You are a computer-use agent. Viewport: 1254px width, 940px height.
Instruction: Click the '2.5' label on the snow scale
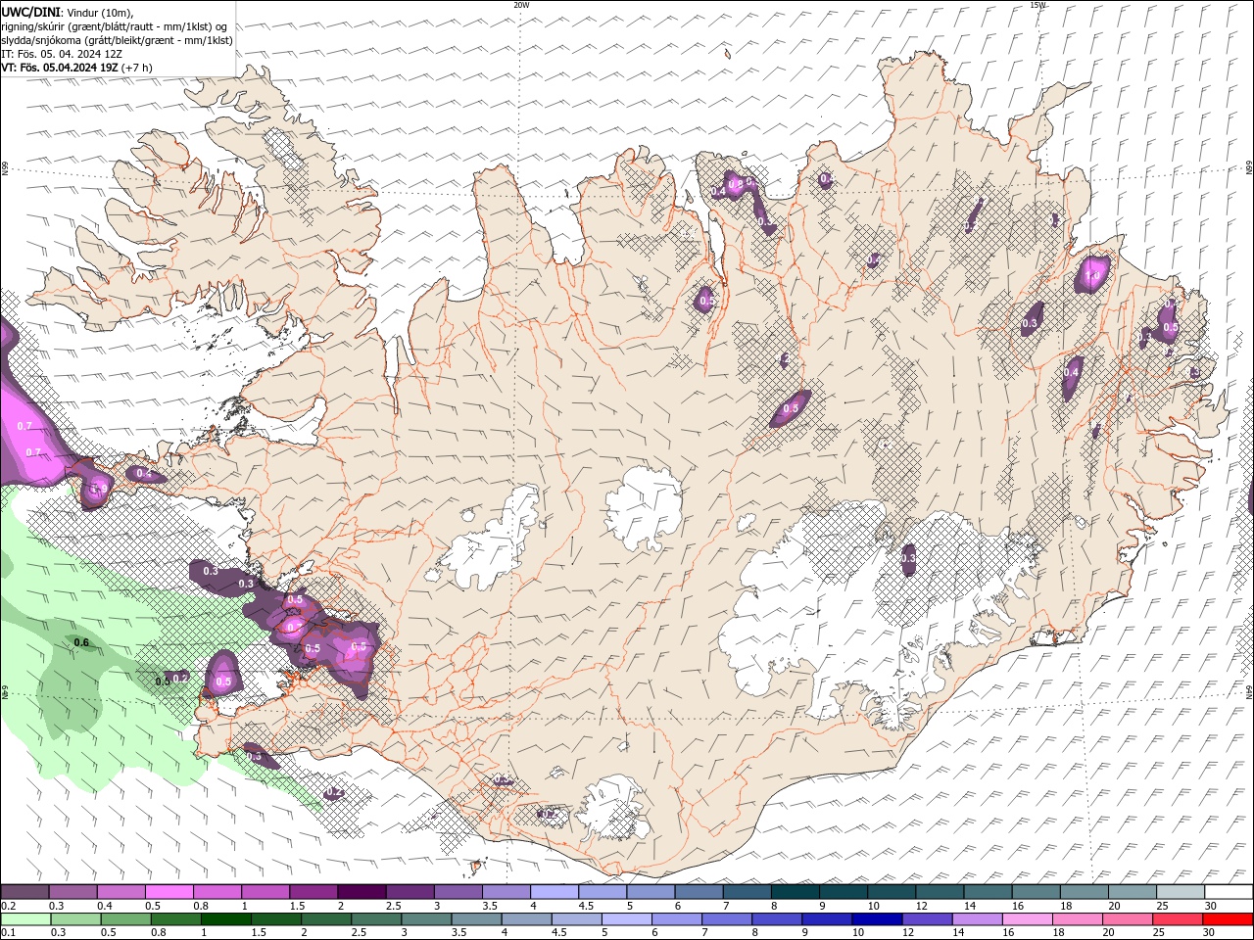393,906
